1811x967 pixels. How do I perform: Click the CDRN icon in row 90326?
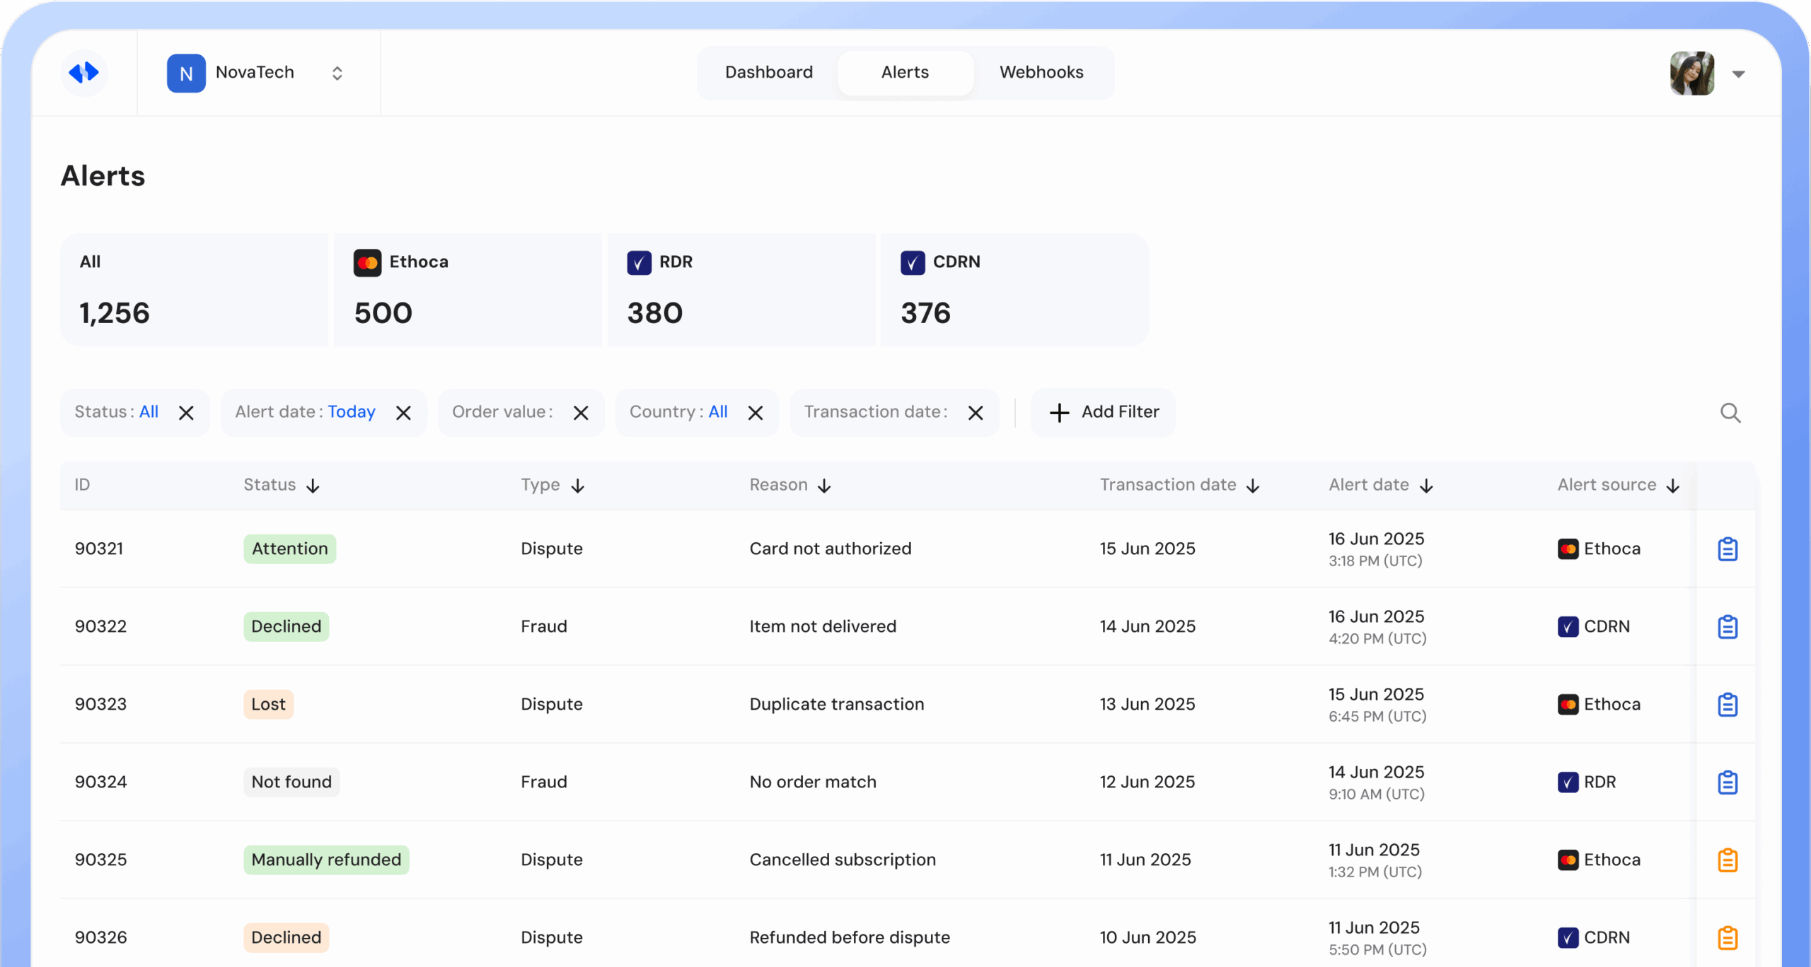coord(1568,938)
